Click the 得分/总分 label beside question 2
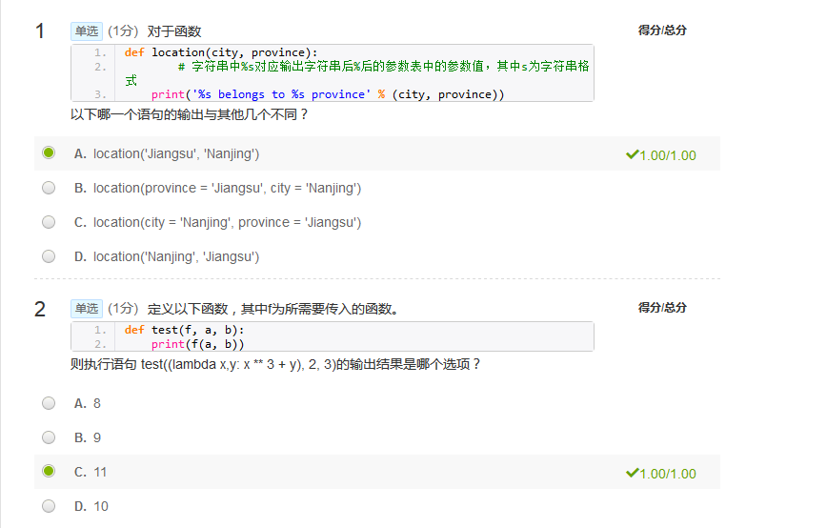This screenshot has width=827, height=528. 662,308
